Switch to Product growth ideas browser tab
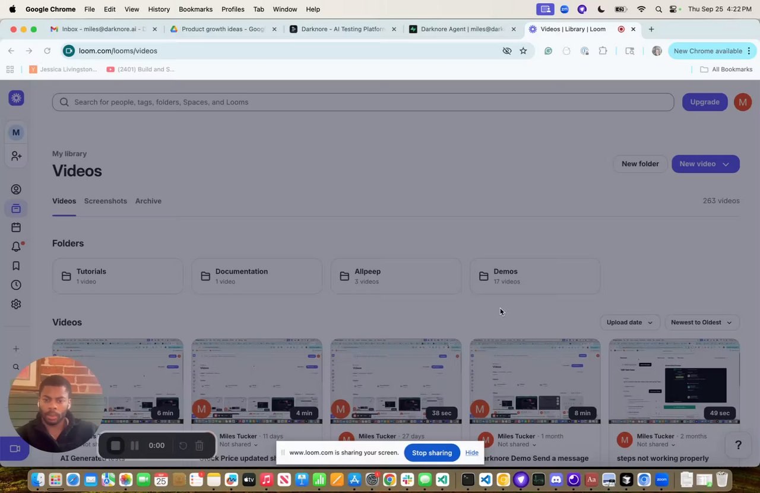Screen dimensions: 760x493 coord(223,29)
